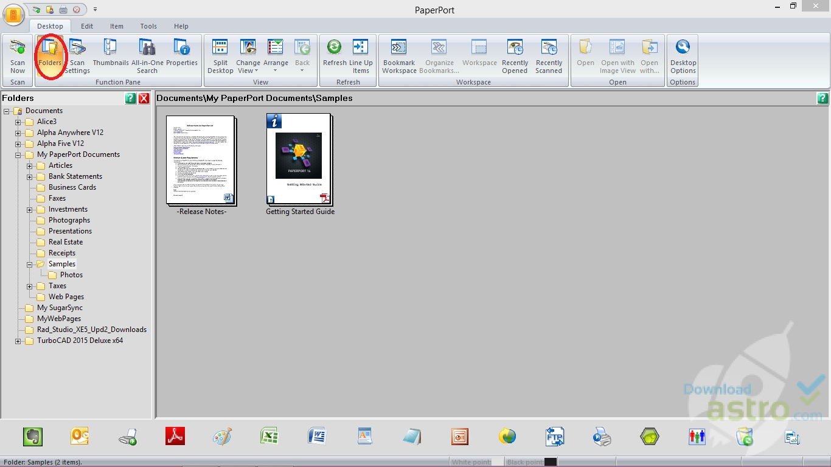The image size is (831, 467).
Task: Open the Item ribbon tab
Action: pos(117,26)
